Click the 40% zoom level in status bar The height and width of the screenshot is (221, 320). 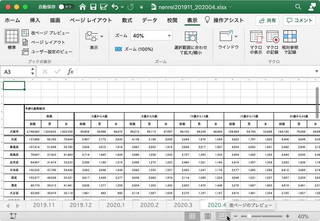(303, 216)
